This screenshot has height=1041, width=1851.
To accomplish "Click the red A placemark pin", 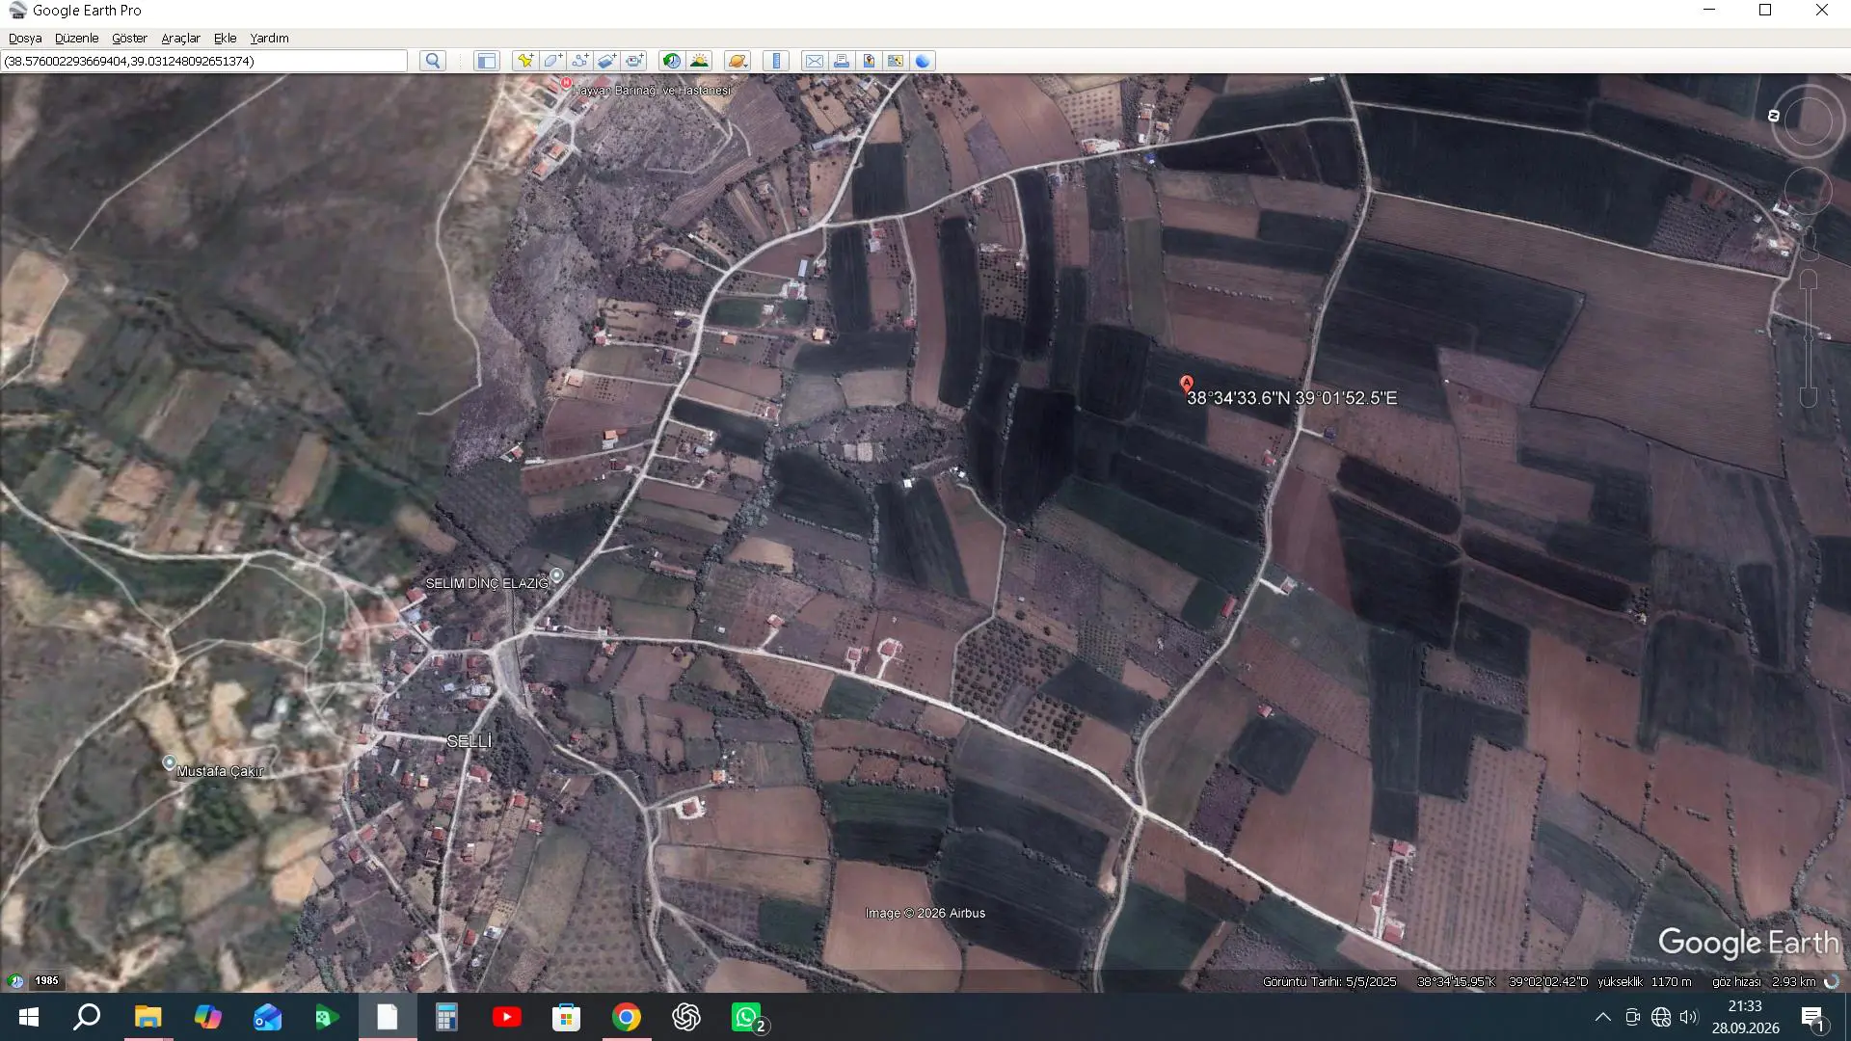I will (x=1187, y=385).
